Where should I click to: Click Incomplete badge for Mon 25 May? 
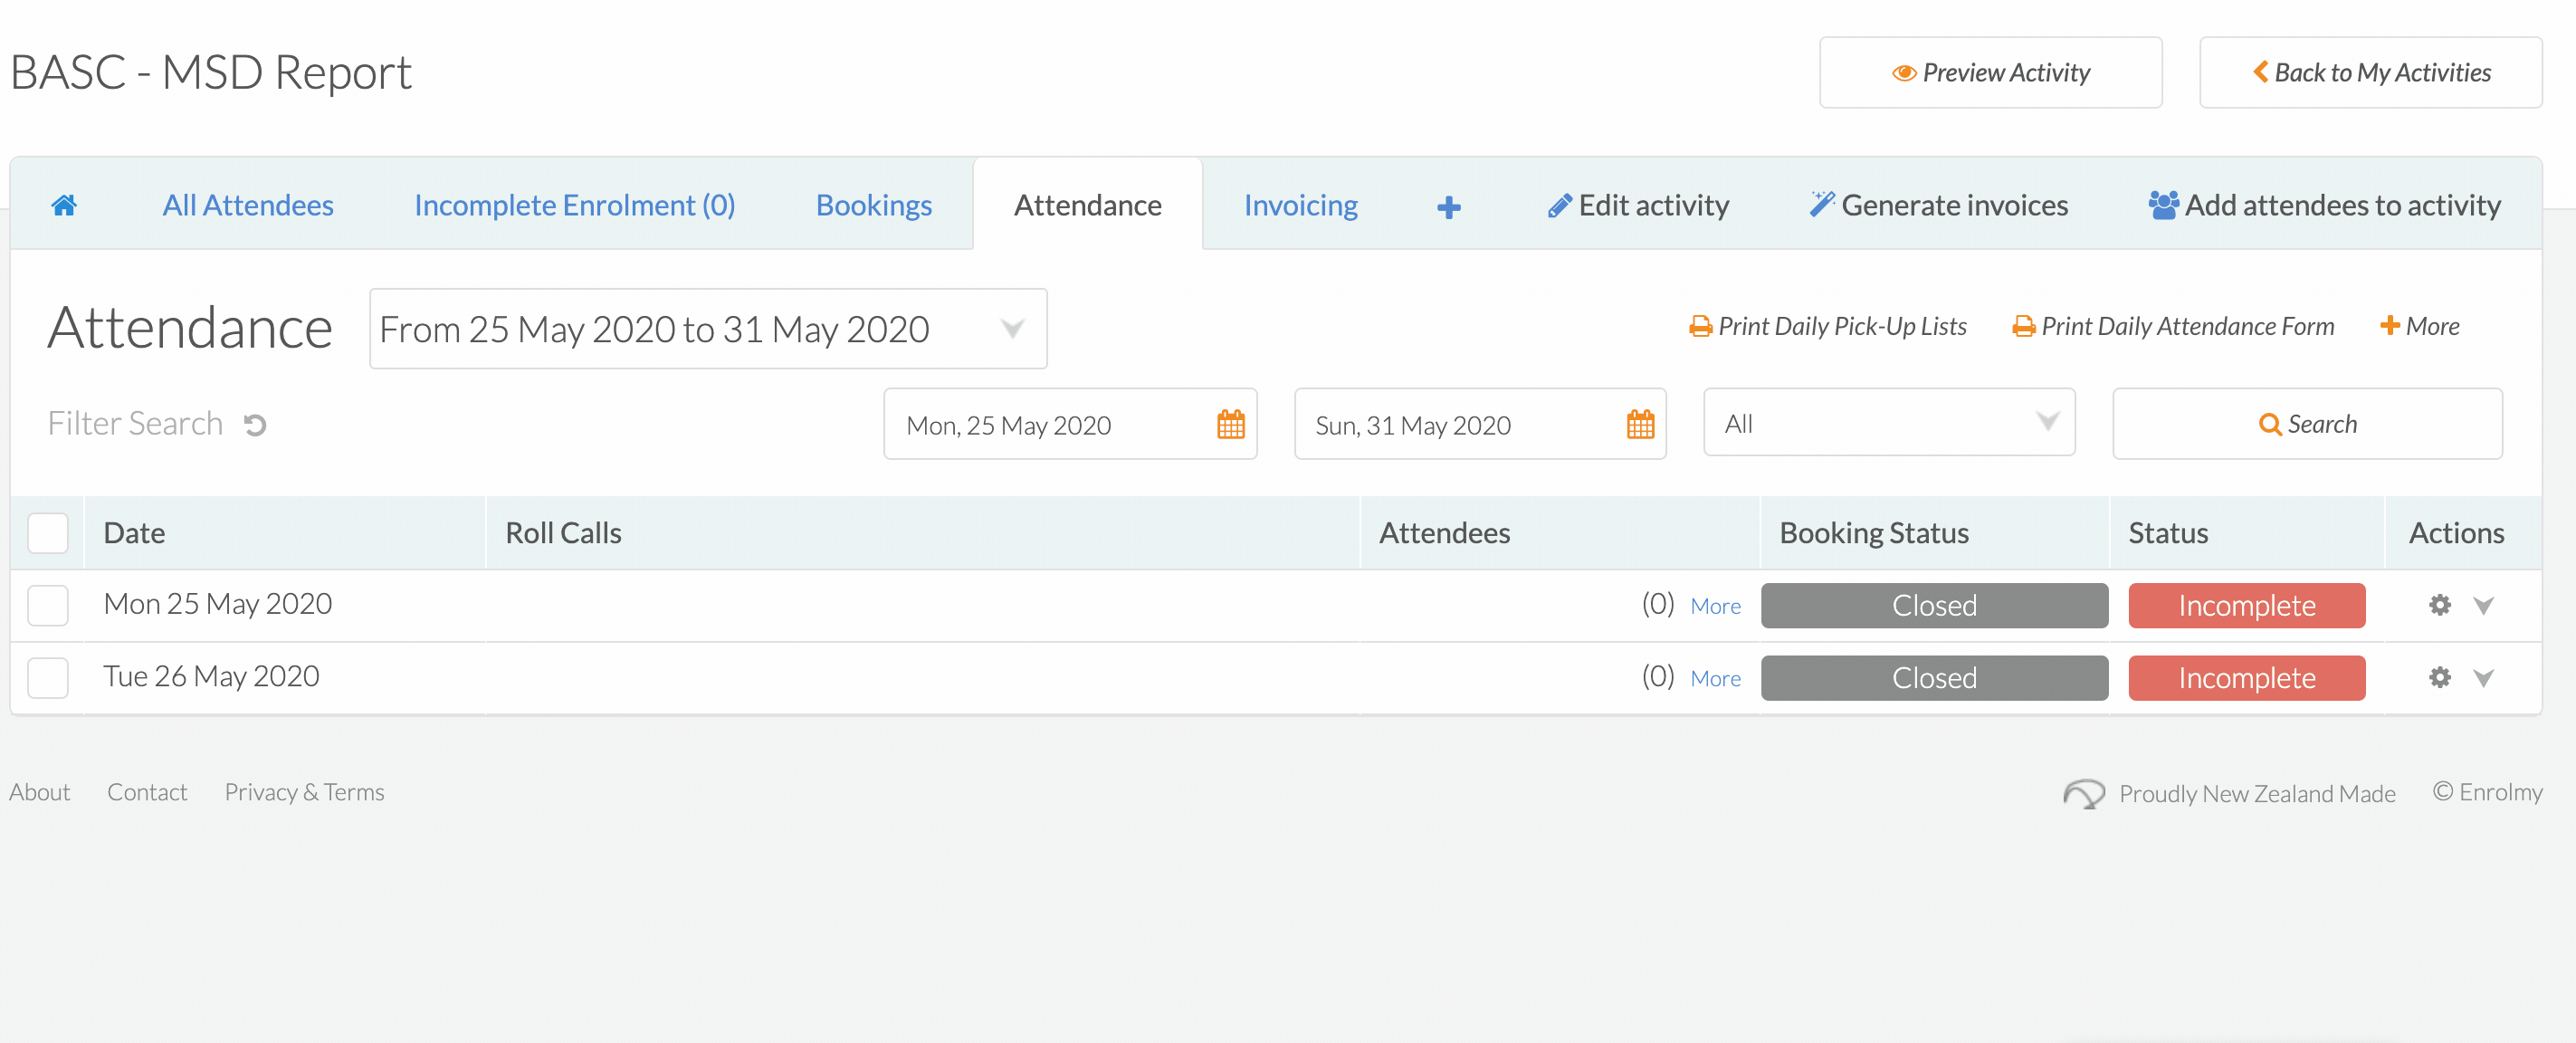pyautogui.click(x=2246, y=605)
